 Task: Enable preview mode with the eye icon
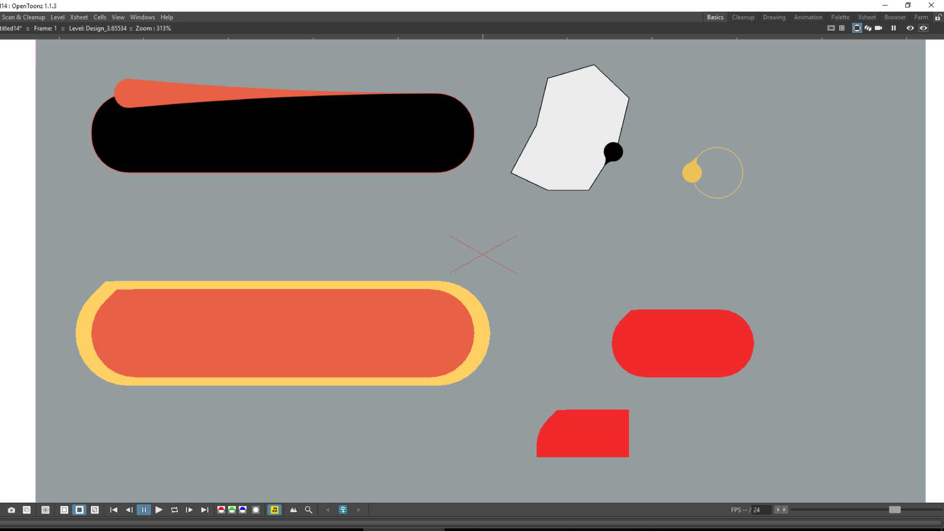[x=910, y=28]
